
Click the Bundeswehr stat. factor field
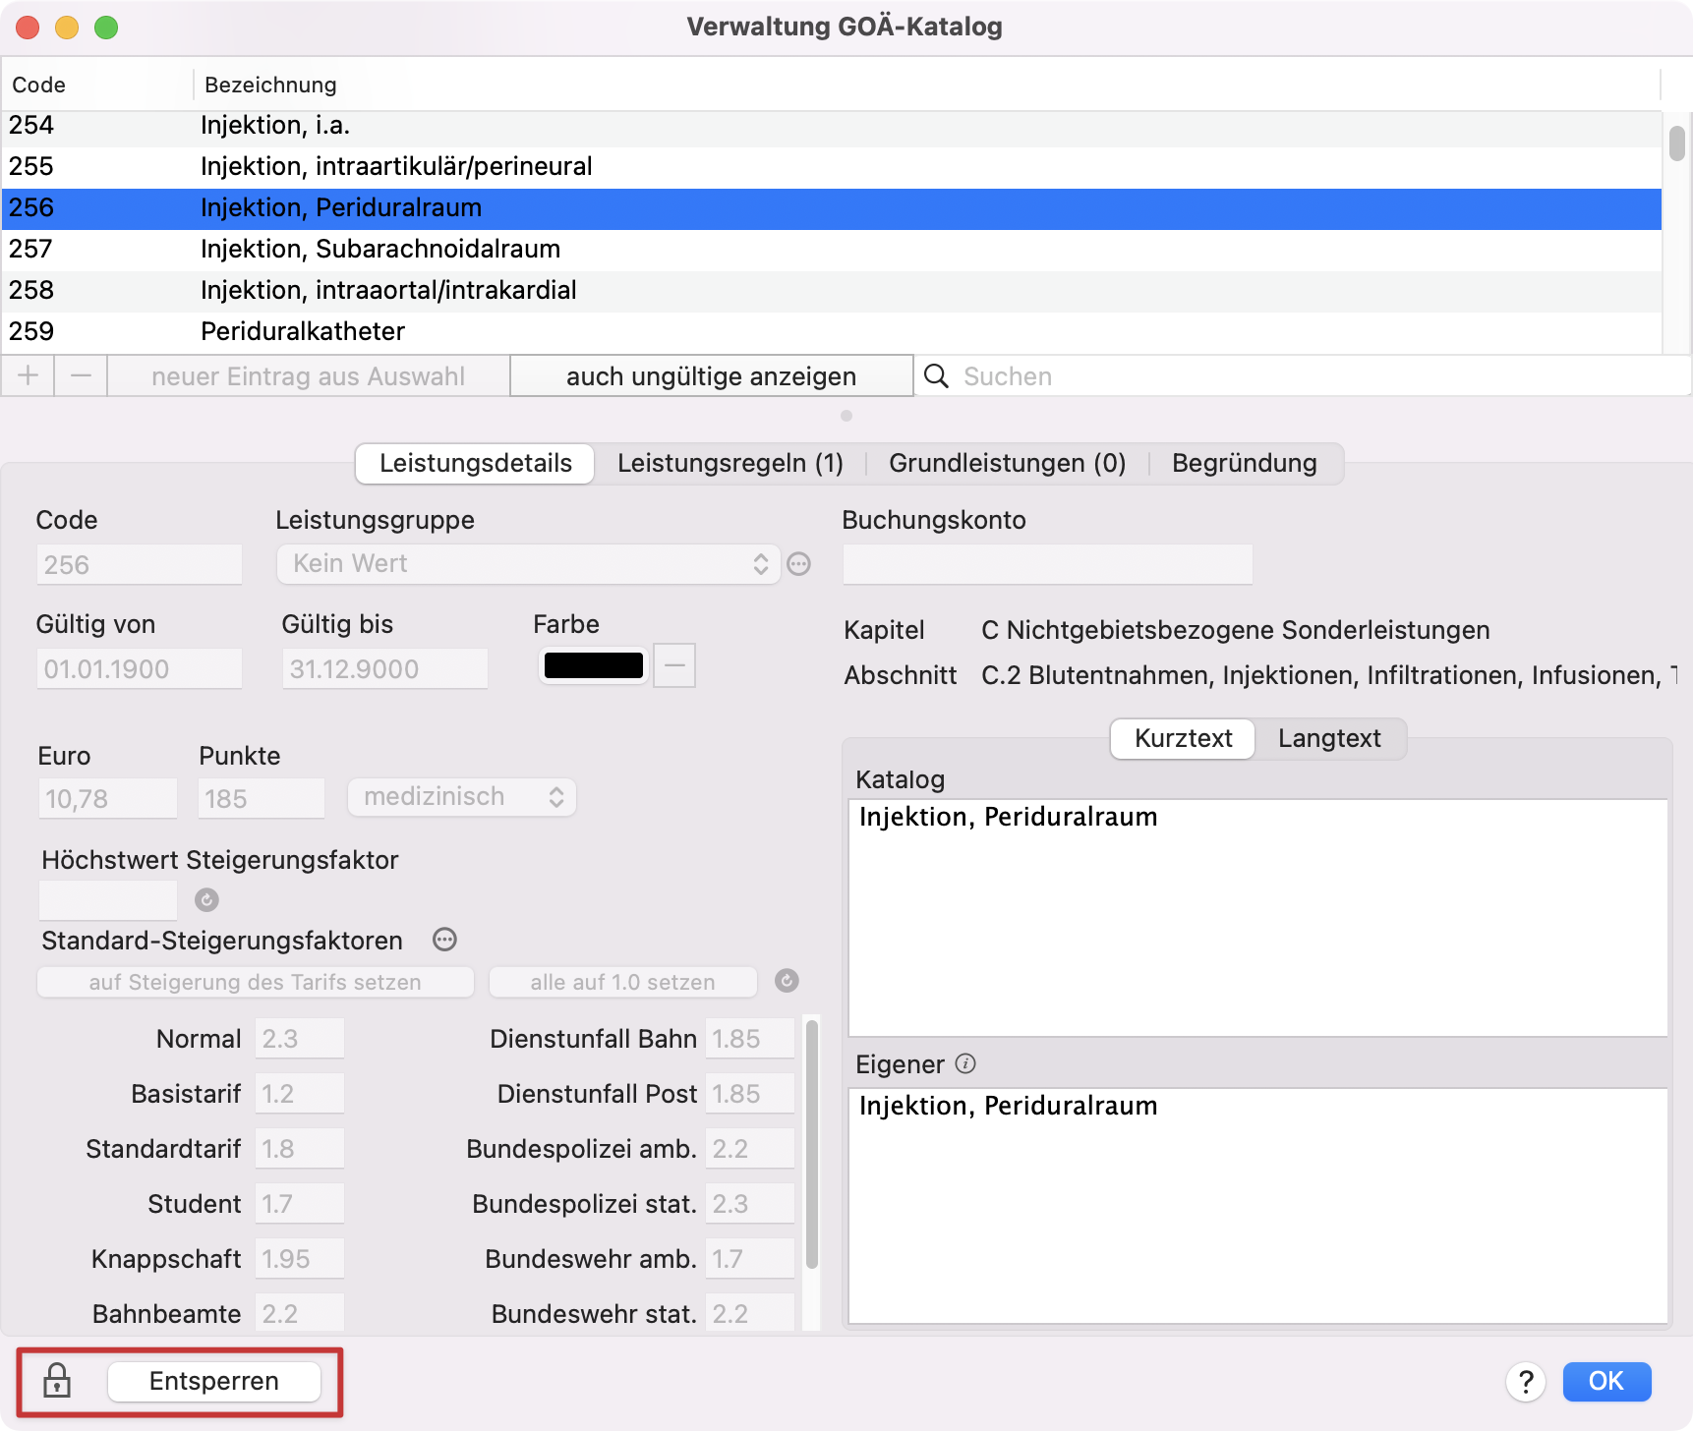click(749, 1313)
